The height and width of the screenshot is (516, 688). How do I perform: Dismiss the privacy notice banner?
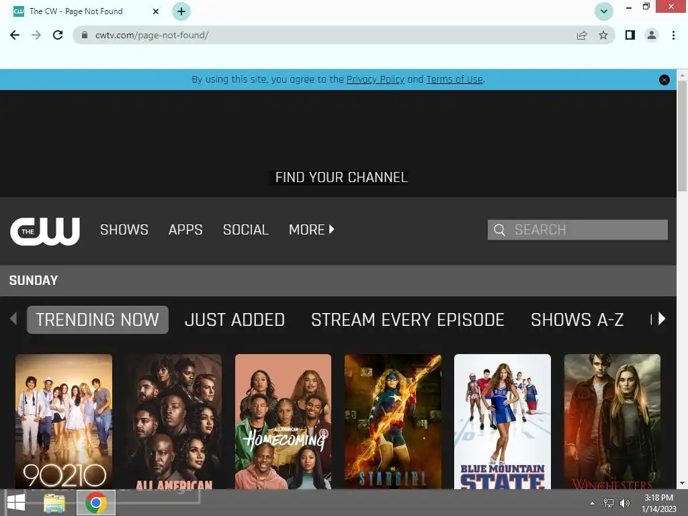(x=664, y=80)
